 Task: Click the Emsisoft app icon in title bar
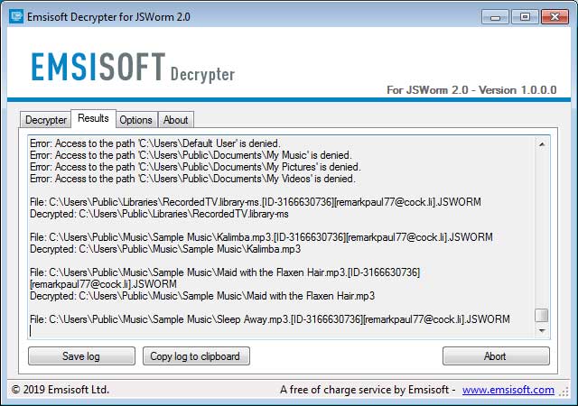point(16,16)
